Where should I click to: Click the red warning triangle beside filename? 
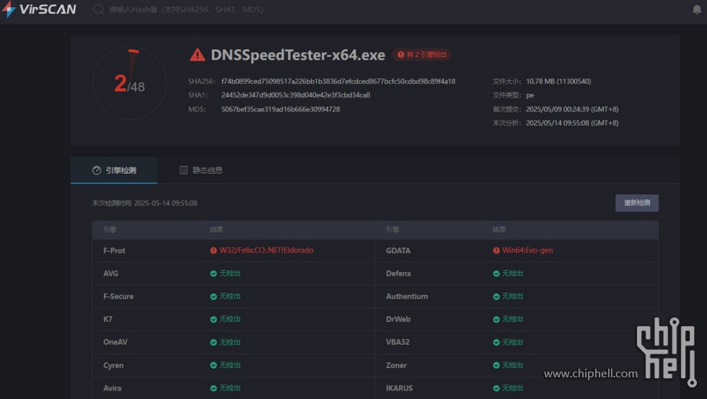pos(197,55)
